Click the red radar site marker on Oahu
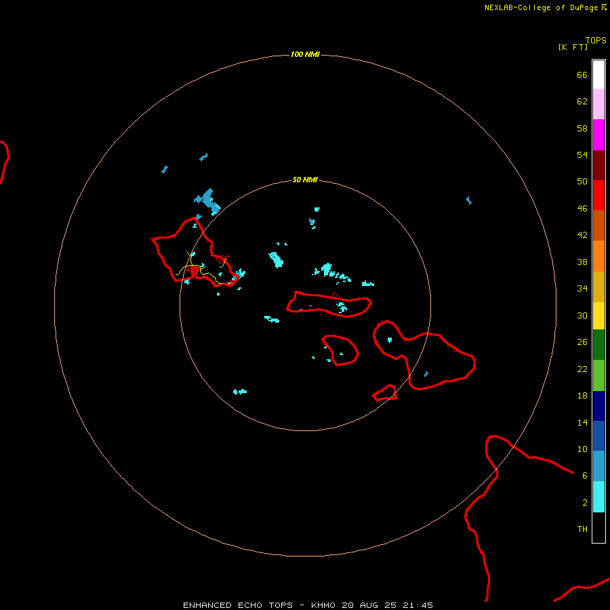Image resolution: width=610 pixels, height=610 pixels. coord(194,270)
